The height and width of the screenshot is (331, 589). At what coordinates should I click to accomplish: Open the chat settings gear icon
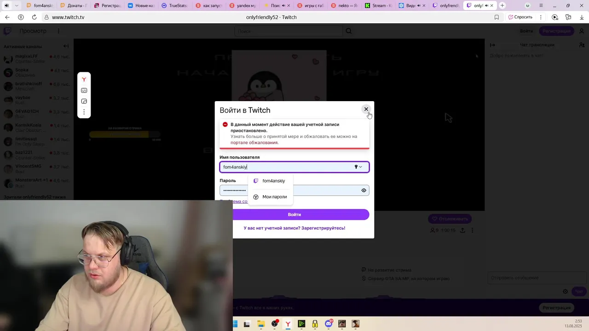(x=566, y=291)
